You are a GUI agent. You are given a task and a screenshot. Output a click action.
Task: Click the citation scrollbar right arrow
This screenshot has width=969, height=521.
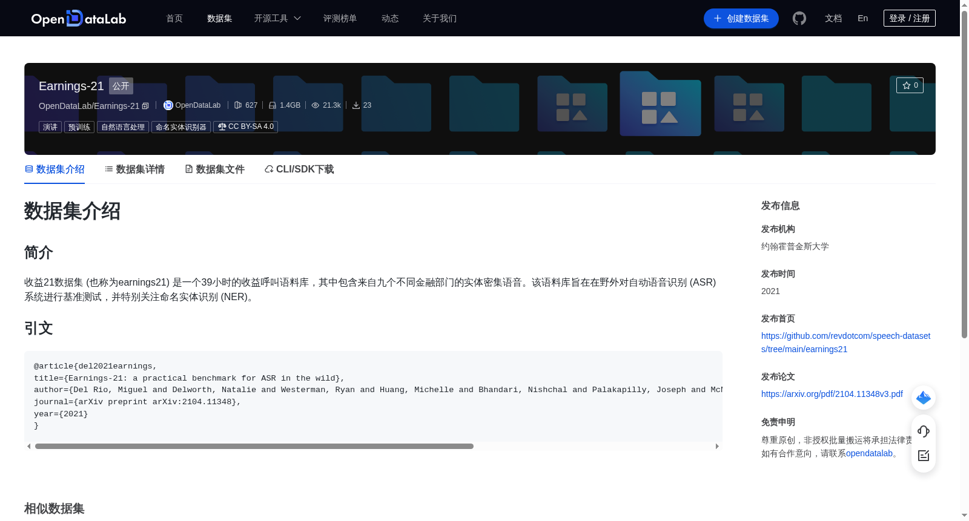click(x=717, y=447)
